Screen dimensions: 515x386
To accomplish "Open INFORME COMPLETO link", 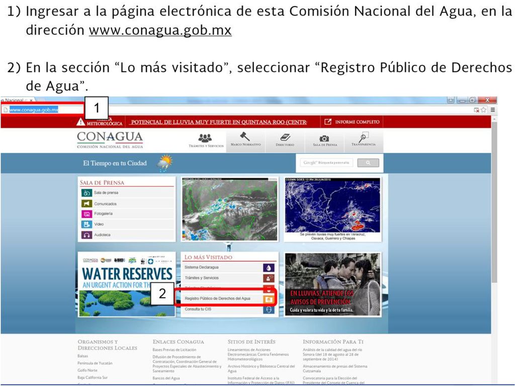I will point(352,122).
